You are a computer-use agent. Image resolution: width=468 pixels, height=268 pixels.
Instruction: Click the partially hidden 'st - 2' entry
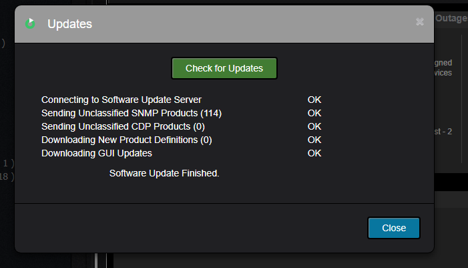point(443,132)
